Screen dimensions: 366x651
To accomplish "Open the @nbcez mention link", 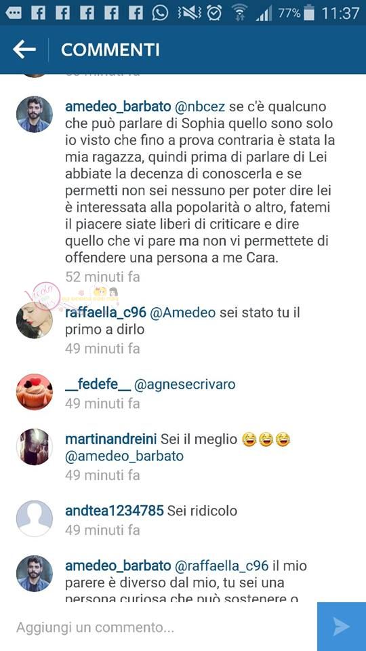I will (x=201, y=107).
